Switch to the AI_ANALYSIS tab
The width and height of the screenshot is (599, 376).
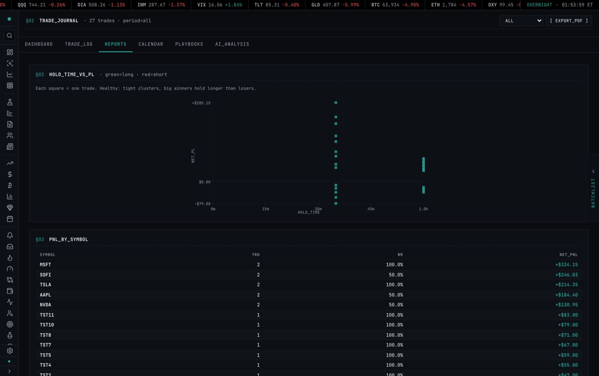tap(232, 44)
